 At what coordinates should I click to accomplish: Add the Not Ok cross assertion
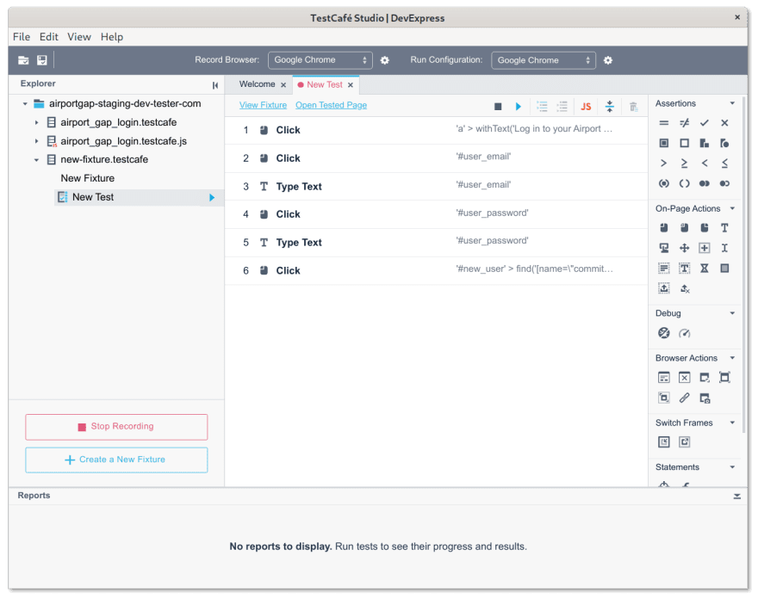pos(724,123)
